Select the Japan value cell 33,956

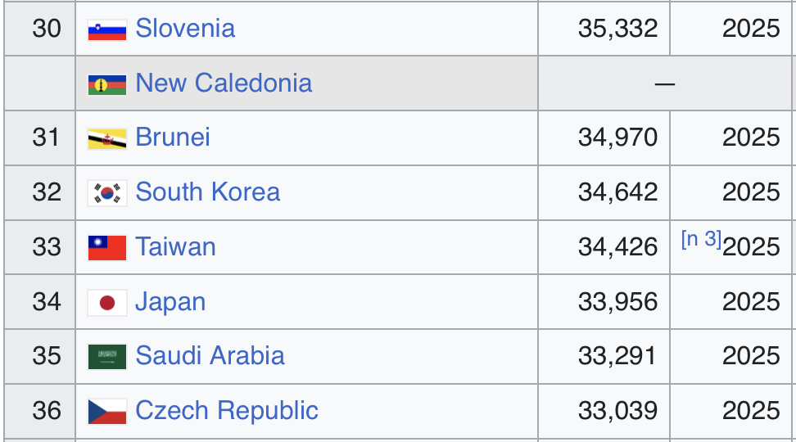(604, 302)
